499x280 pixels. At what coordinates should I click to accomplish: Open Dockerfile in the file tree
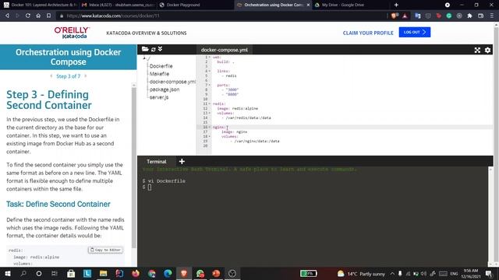point(161,66)
